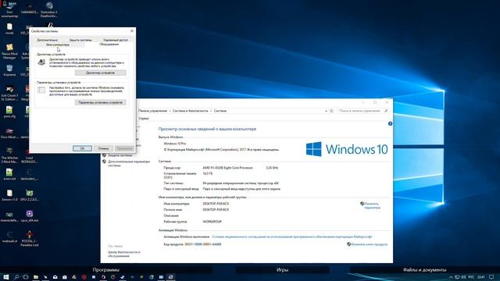Image resolution: width=500 pixels, height=281 pixels.
Task: Open the pers.cfg file icon
Action: click(x=9, y=112)
